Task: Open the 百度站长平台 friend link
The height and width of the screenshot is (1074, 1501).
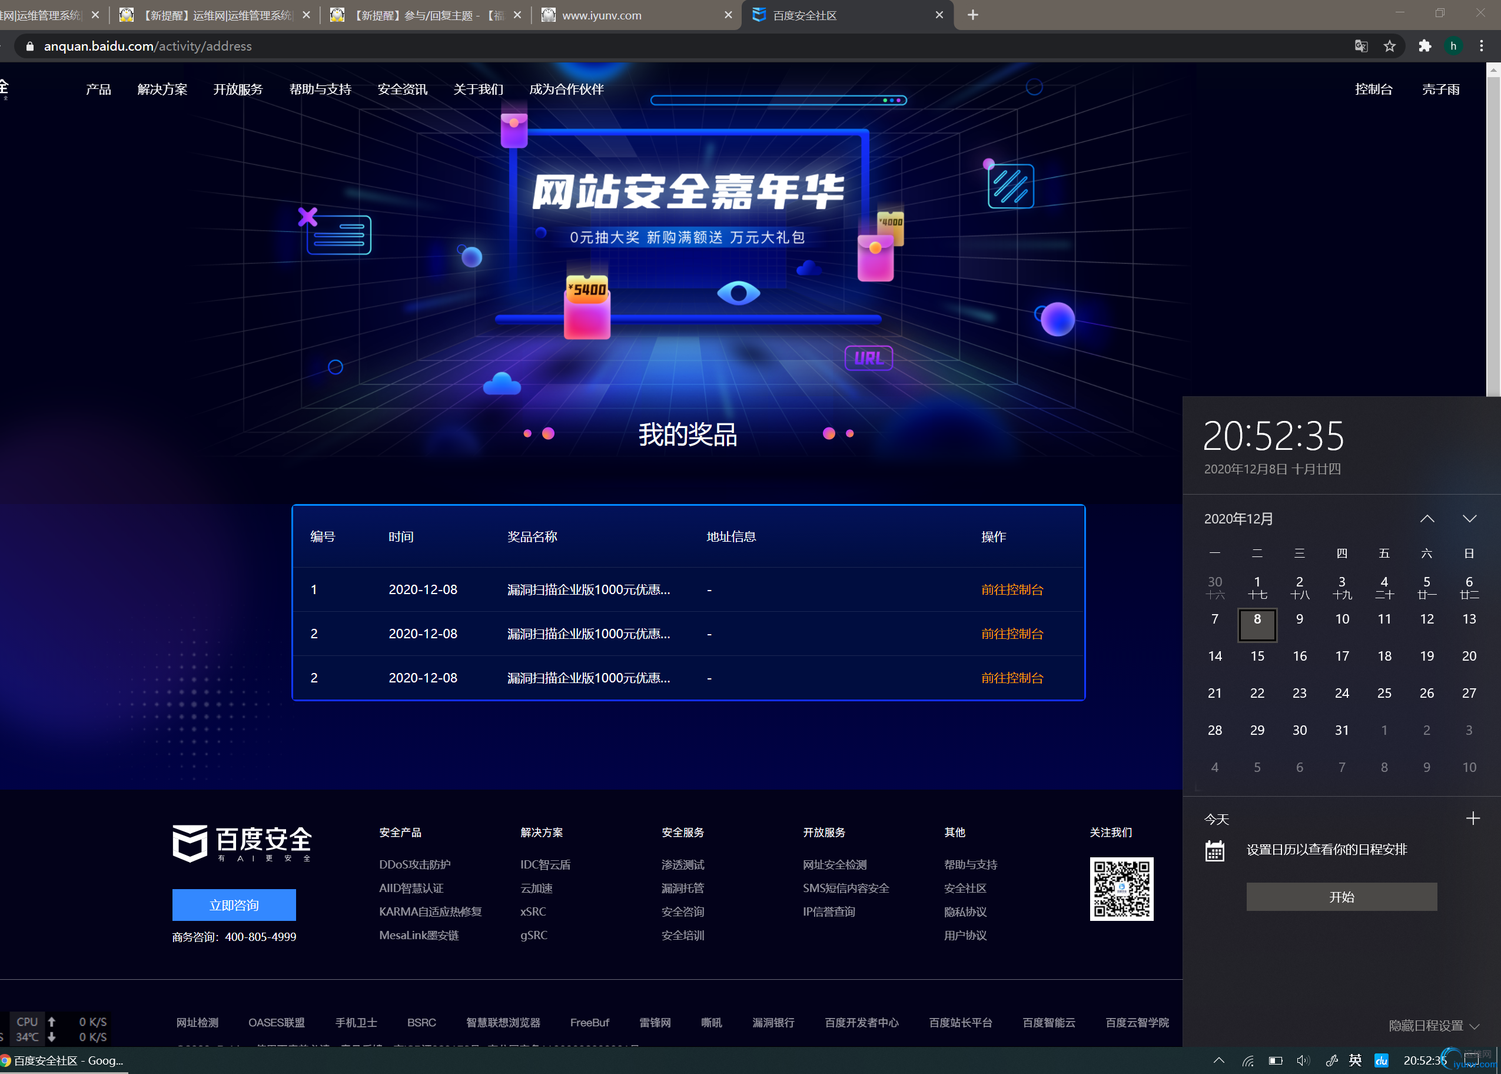Action: click(x=961, y=1022)
